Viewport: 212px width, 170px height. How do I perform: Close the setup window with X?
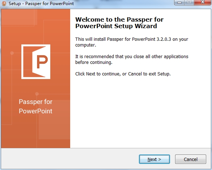(x=203, y=2)
